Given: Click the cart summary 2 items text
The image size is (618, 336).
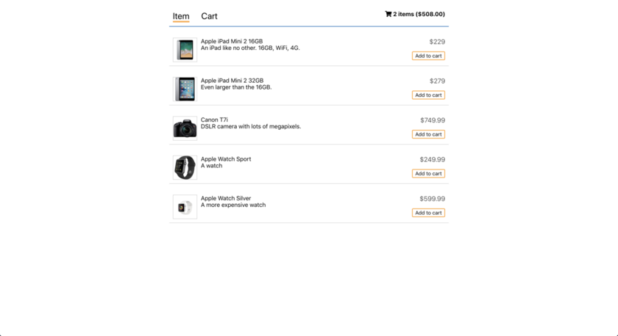Looking at the screenshot, I should [x=419, y=14].
